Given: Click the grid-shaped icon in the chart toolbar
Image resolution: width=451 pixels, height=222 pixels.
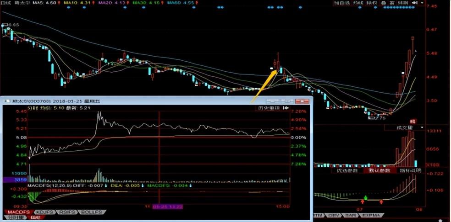Looking at the screenshot, I should (392, 3).
